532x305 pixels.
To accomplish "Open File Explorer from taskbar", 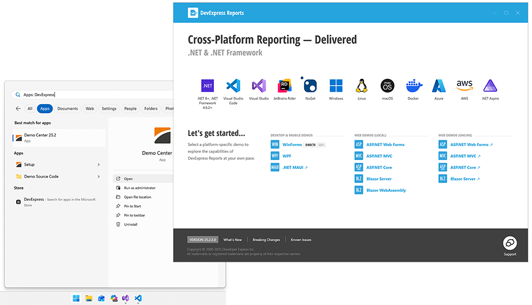I will click(89, 298).
